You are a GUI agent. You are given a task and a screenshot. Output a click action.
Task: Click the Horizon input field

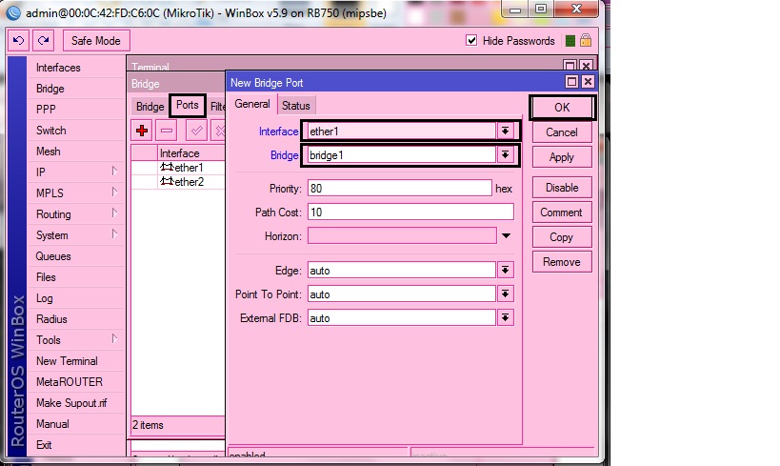402,236
